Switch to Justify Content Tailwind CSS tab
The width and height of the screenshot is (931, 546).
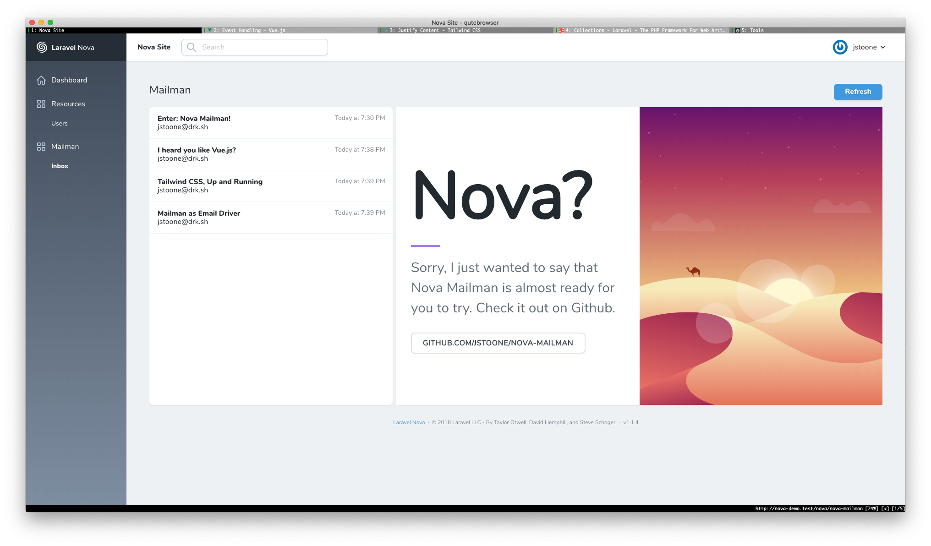point(435,30)
